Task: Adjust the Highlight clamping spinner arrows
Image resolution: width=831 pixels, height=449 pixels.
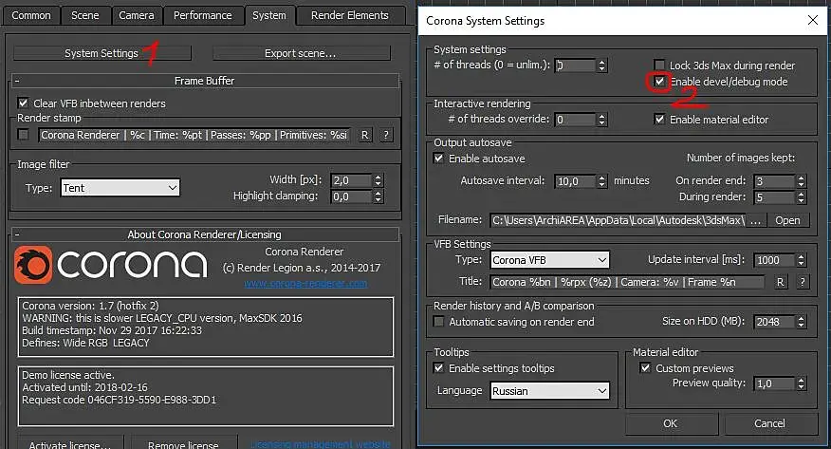Action: point(378,196)
